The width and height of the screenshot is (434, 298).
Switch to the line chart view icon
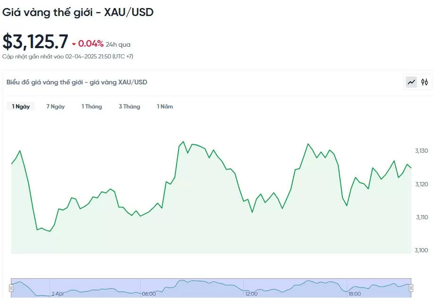(411, 82)
